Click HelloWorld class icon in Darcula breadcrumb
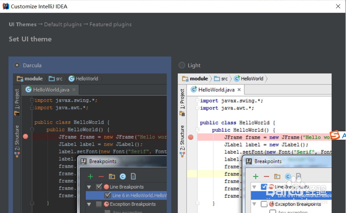This screenshot has height=213, width=346. tap(72, 79)
